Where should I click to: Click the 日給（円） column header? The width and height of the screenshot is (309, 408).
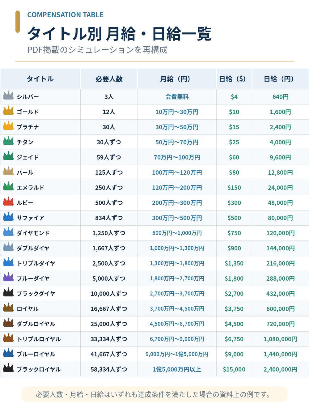[x=281, y=79]
